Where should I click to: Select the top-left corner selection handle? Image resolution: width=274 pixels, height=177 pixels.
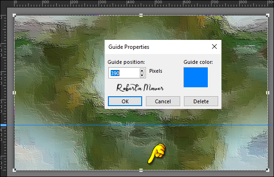coord(15,15)
